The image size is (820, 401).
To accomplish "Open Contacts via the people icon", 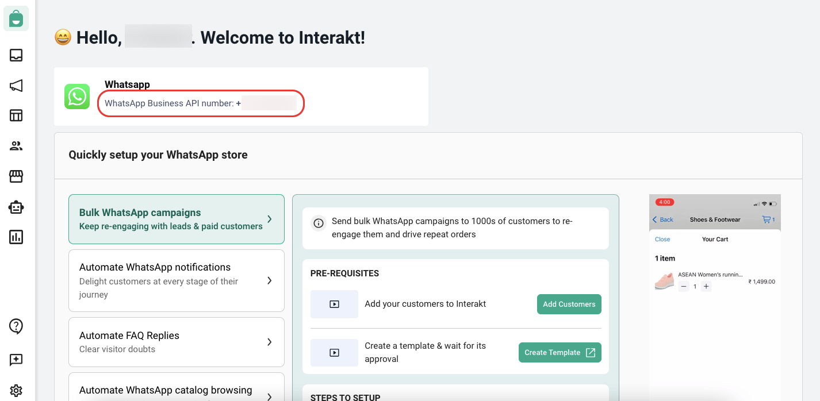I will [16, 146].
